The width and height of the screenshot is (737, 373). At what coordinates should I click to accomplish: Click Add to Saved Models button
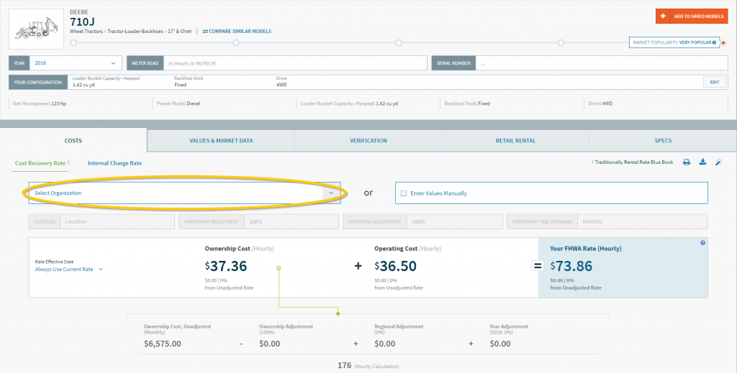point(692,16)
